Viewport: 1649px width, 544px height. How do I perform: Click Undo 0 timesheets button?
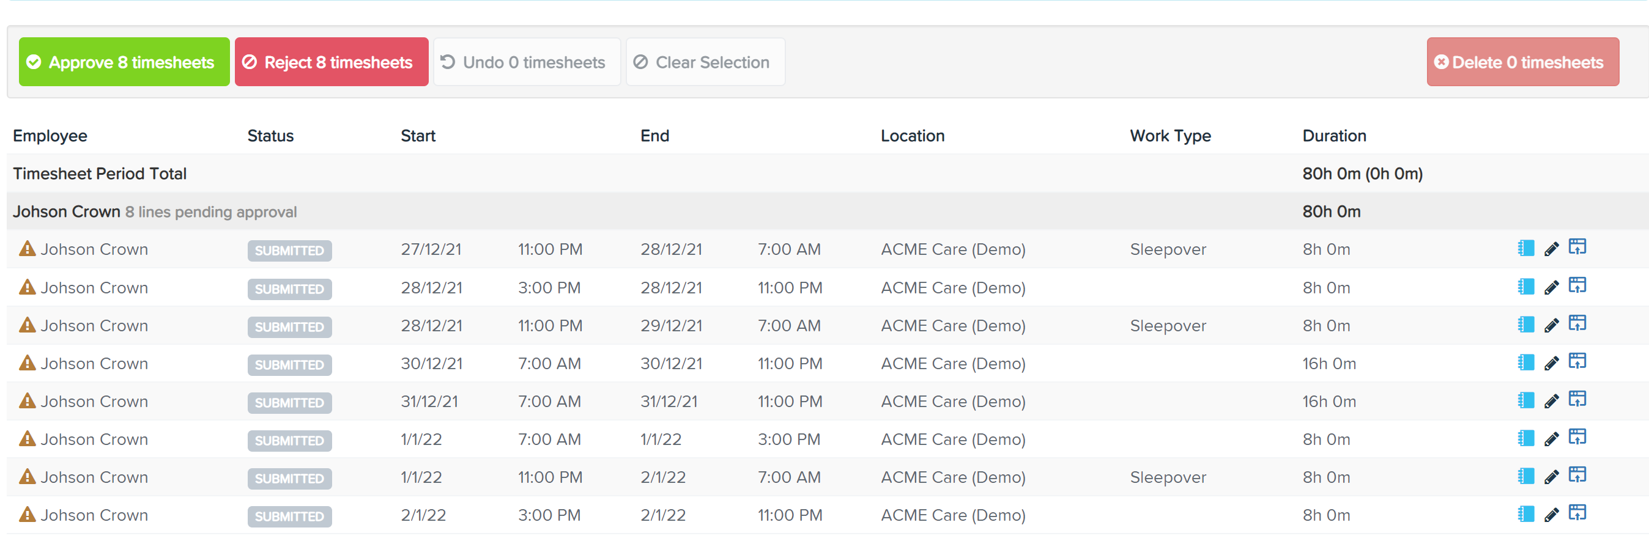tap(527, 62)
